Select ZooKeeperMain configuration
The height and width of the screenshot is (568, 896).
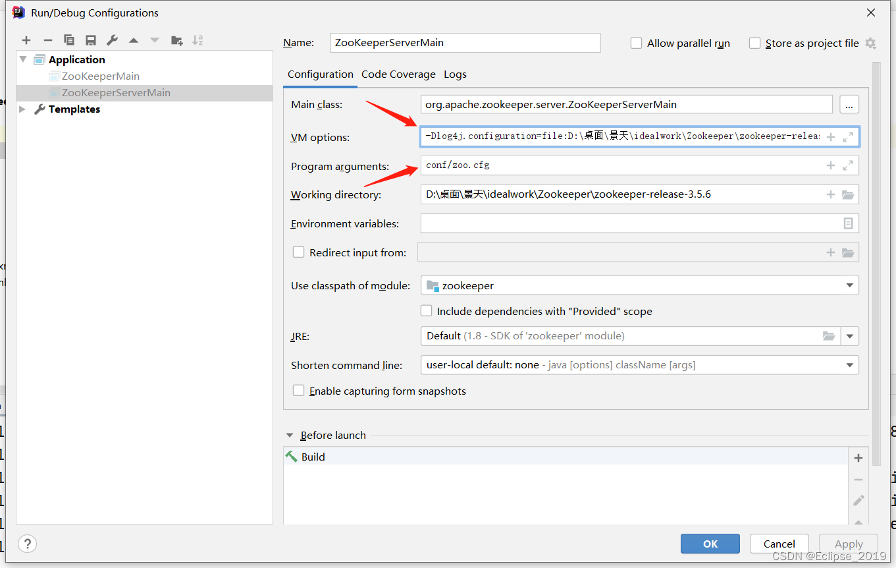(100, 76)
